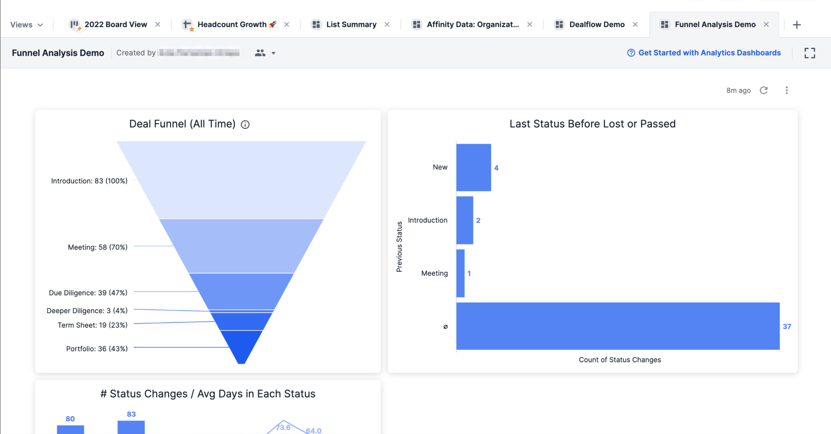Switch to the Dealflow Demo tab
Viewport: 831px width, 434px height.
(597, 24)
